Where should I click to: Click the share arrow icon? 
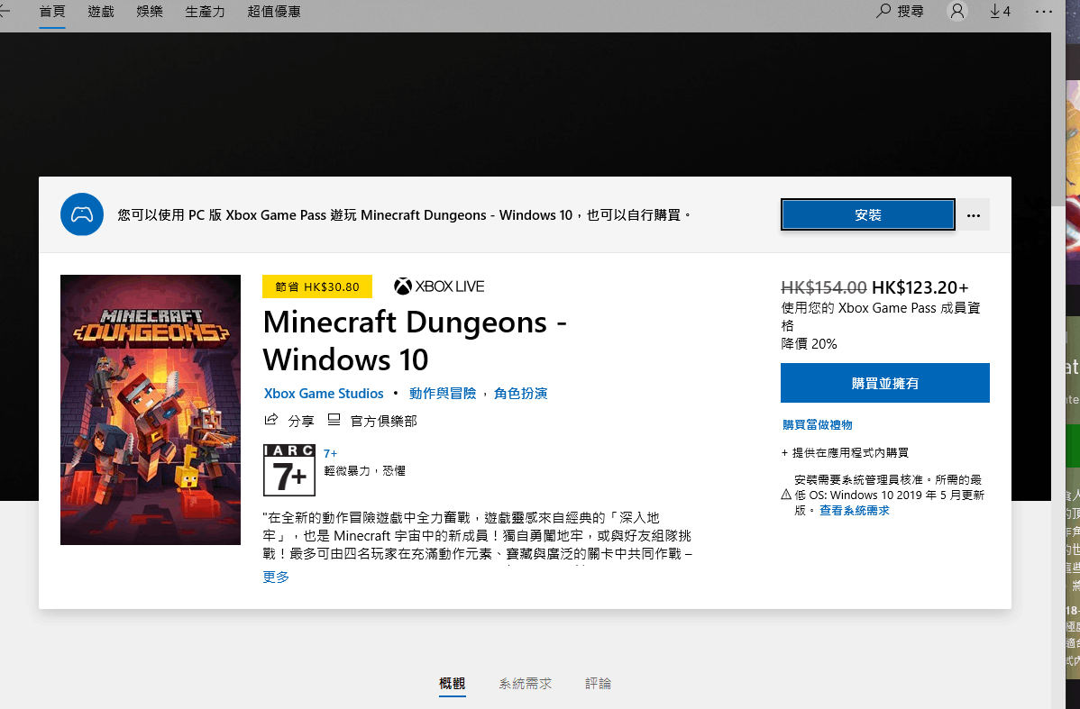(271, 419)
